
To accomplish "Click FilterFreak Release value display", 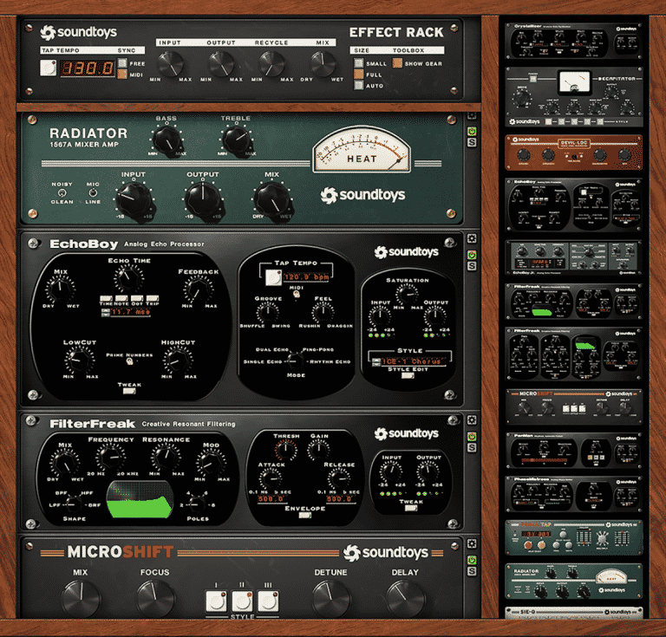I will point(340,499).
